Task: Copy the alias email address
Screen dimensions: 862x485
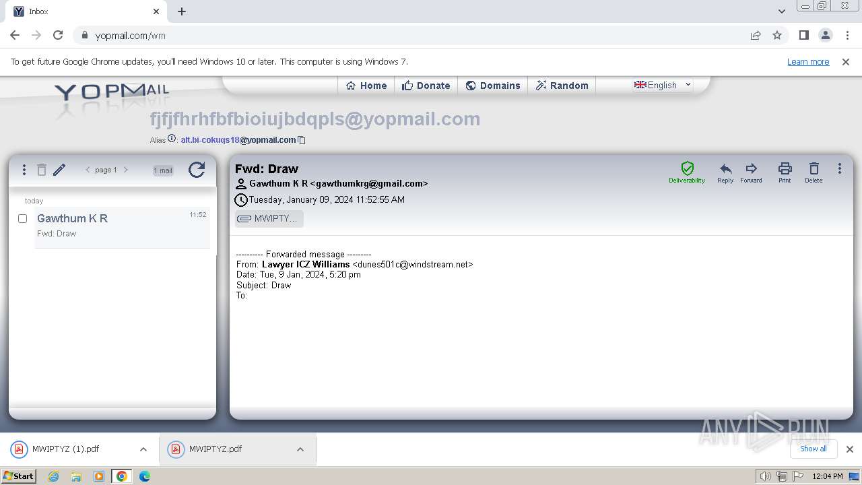Action: point(302,140)
